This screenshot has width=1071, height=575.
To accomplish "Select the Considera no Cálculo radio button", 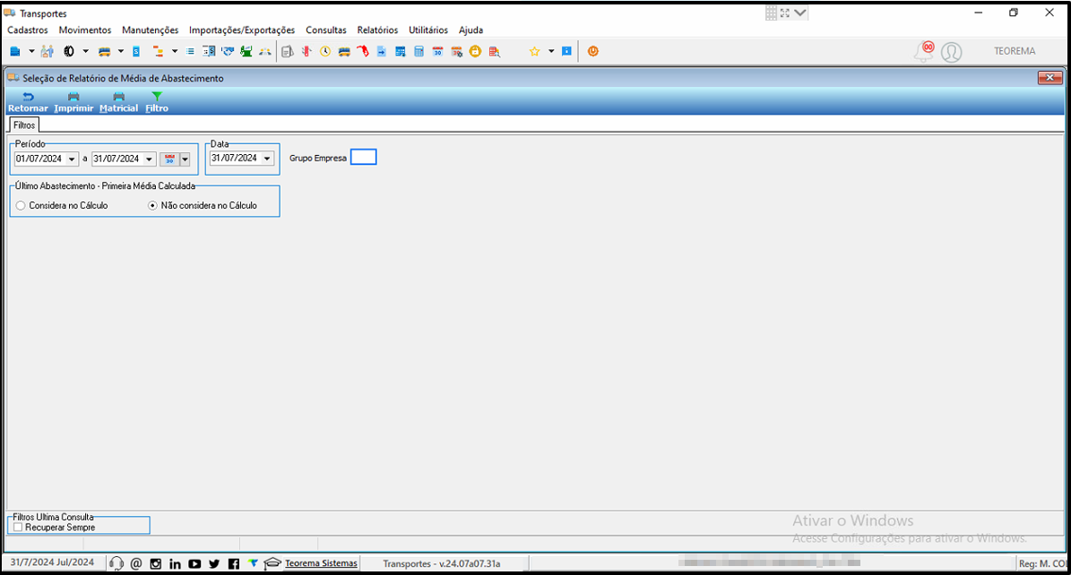I will tap(21, 206).
